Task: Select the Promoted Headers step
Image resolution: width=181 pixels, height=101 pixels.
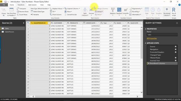Action: 157,52
